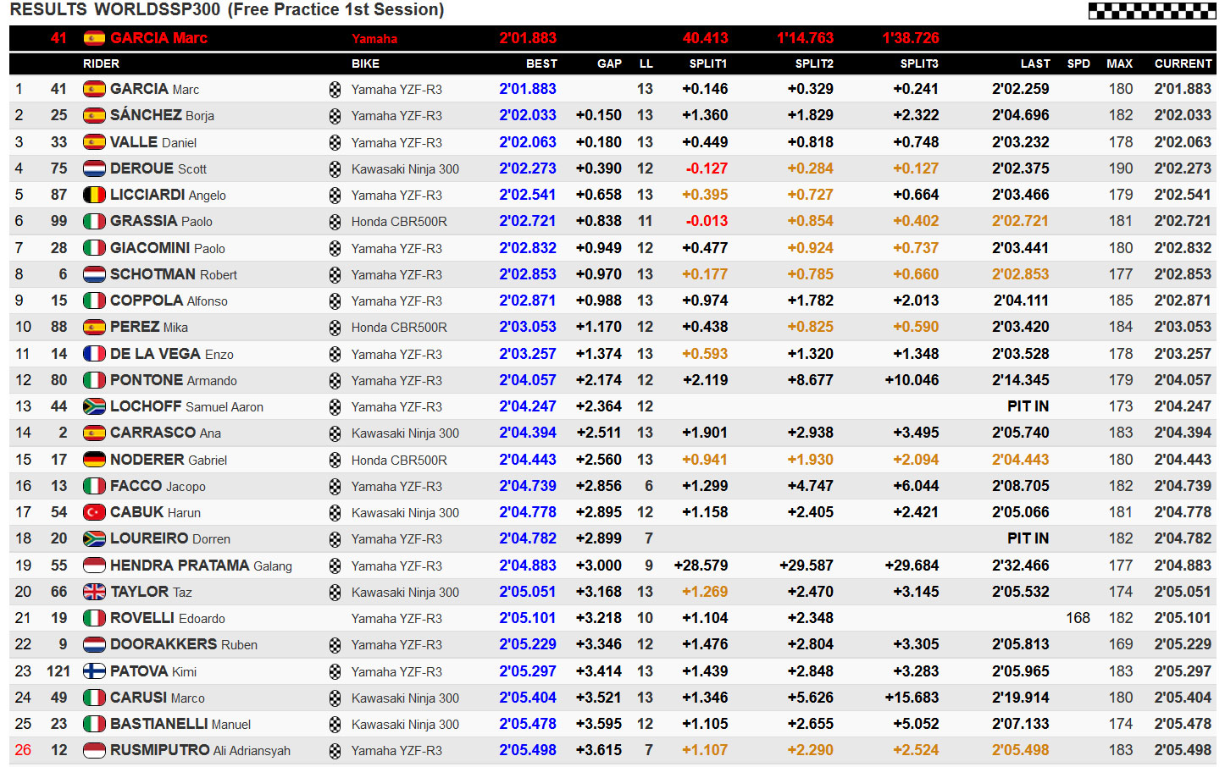This screenshot has height=767, width=1225.
Task: Click the SPLIT1 column header
Action: 708,63
